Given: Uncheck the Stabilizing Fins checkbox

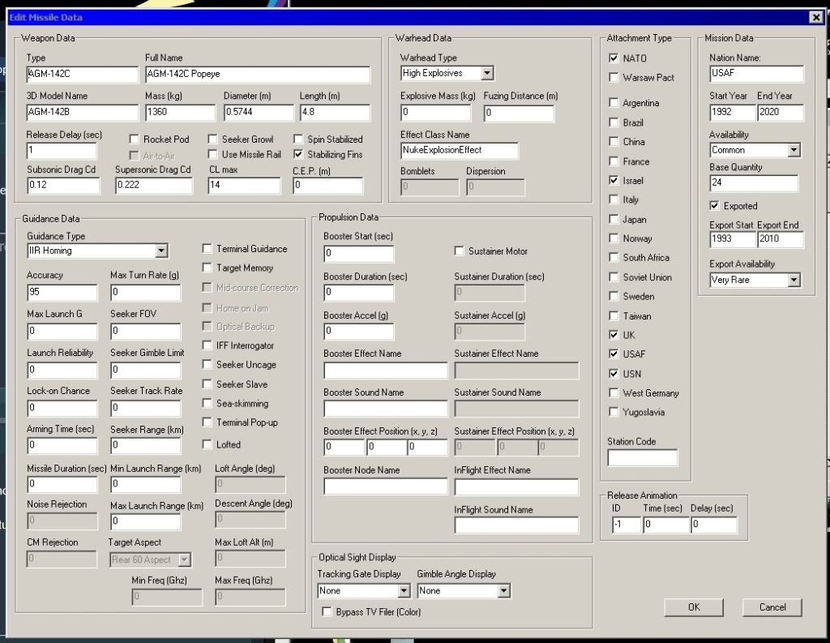Looking at the screenshot, I should tap(298, 154).
